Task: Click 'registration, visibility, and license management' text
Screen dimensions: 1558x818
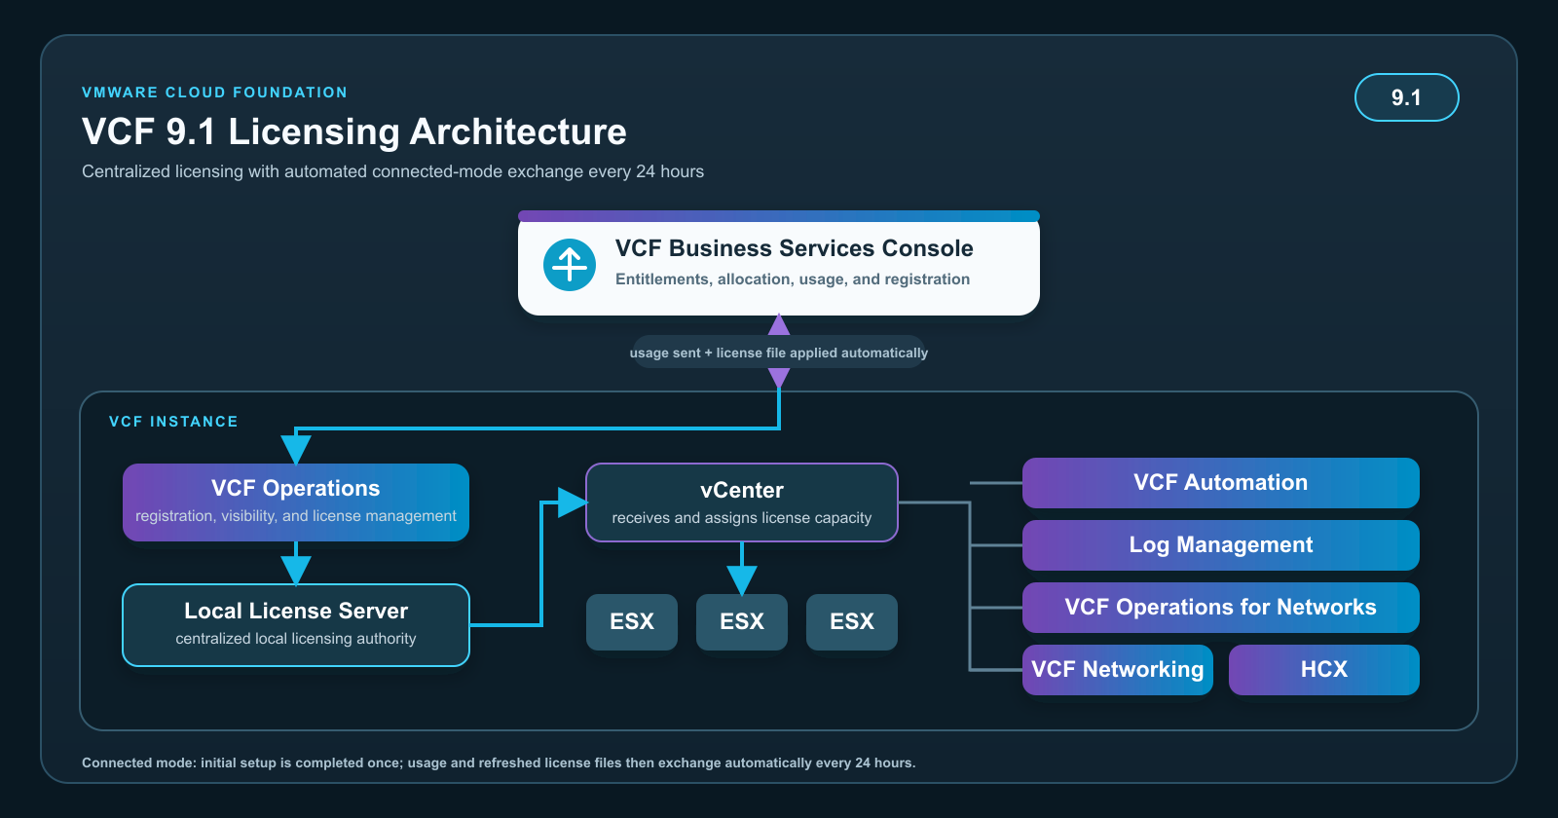Action: (x=296, y=516)
